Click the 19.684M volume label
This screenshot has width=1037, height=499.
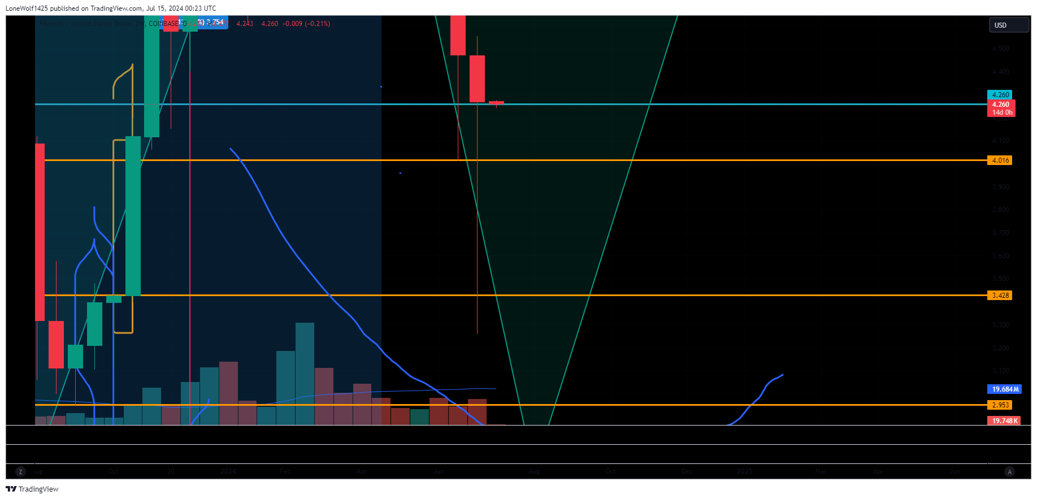click(x=1004, y=389)
